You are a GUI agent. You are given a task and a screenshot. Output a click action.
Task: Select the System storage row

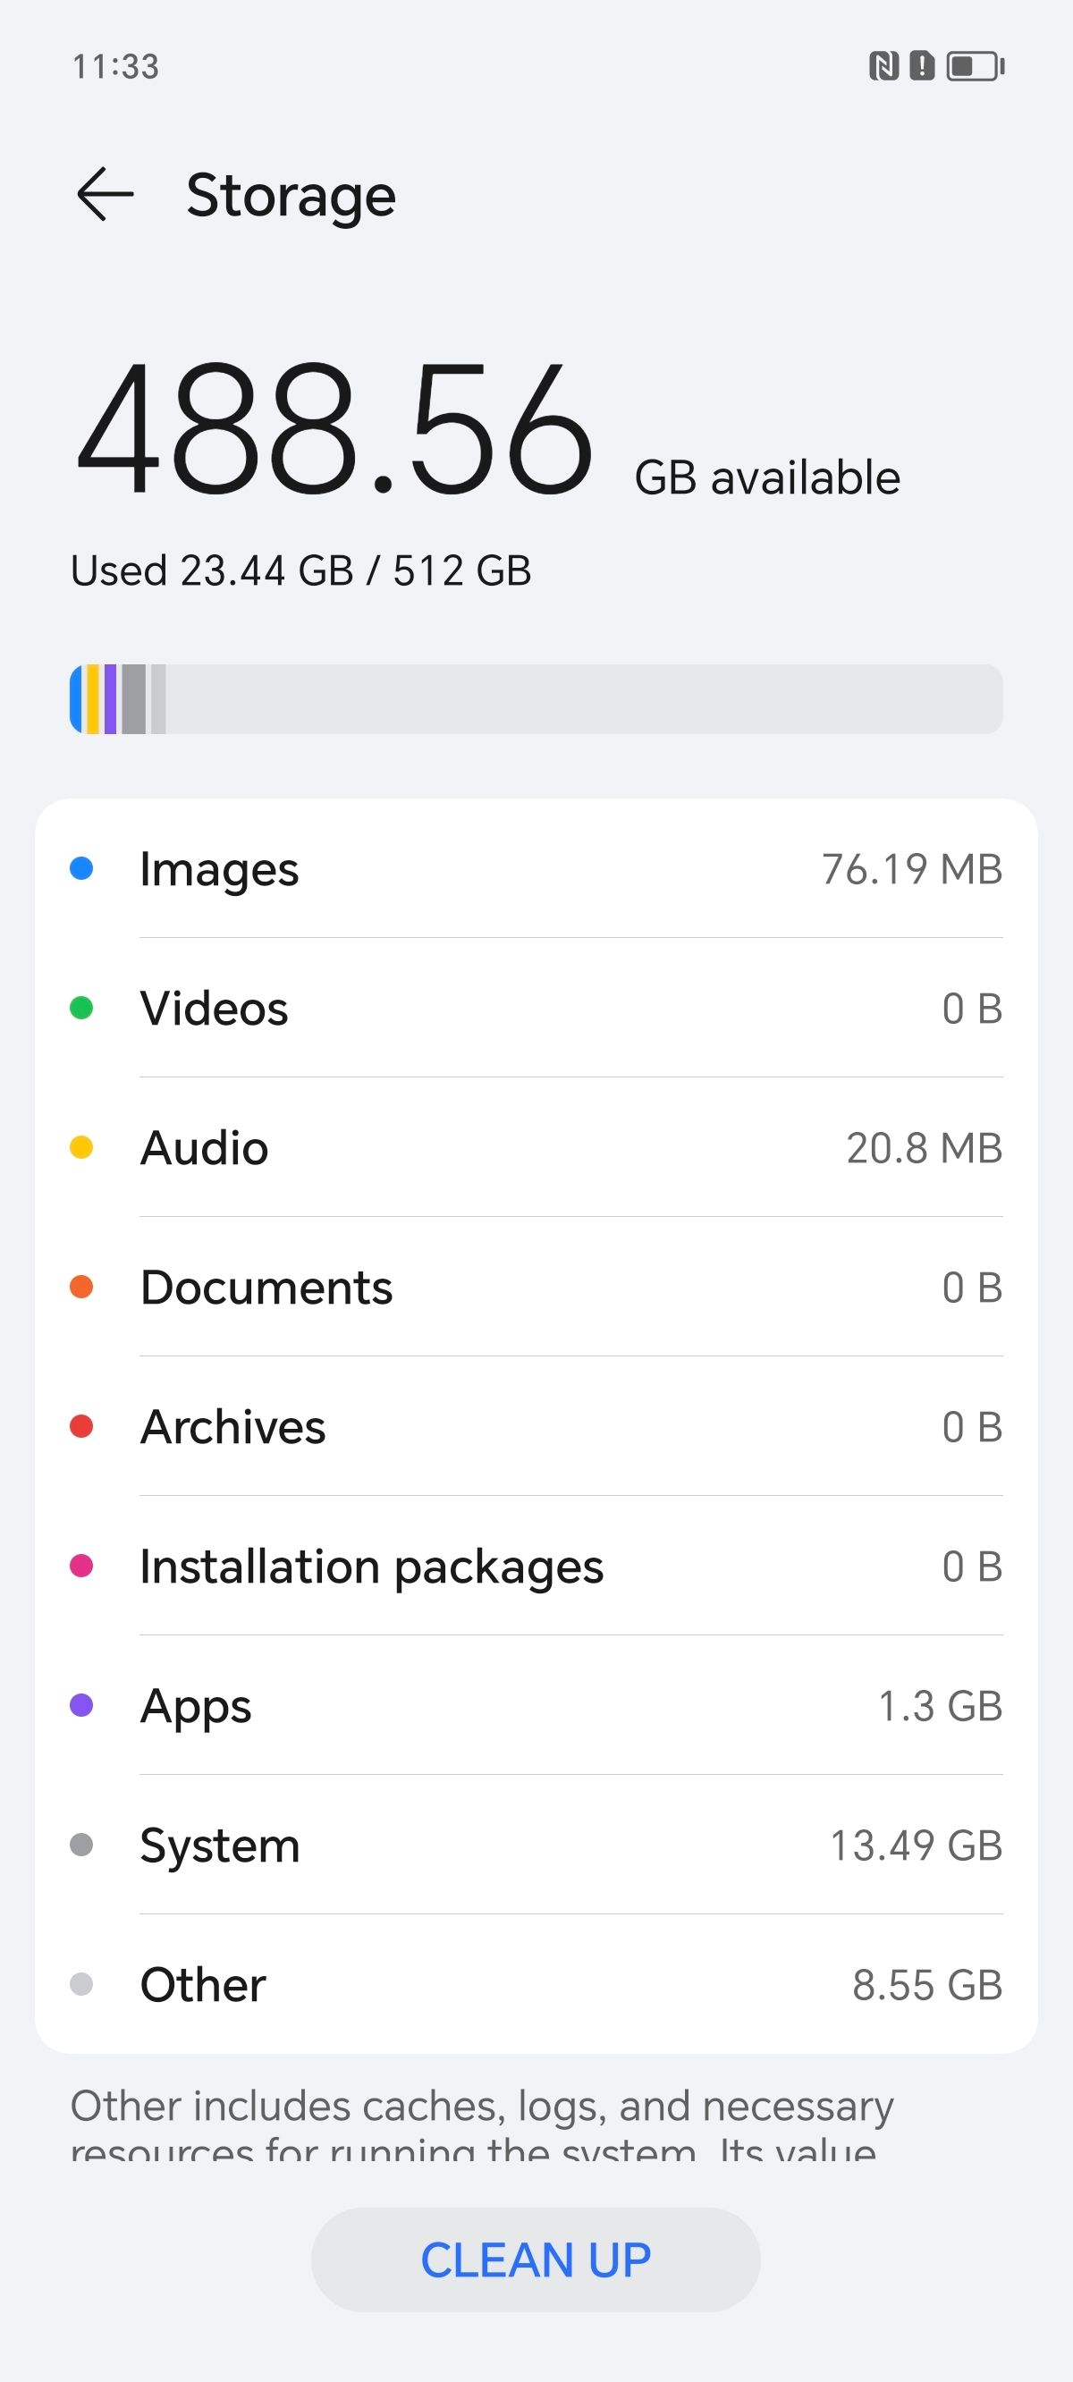pyautogui.click(x=536, y=1845)
